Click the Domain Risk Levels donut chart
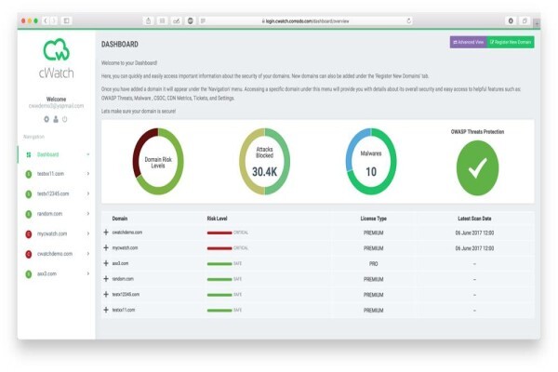This screenshot has width=558, height=372. click(x=158, y=161)
